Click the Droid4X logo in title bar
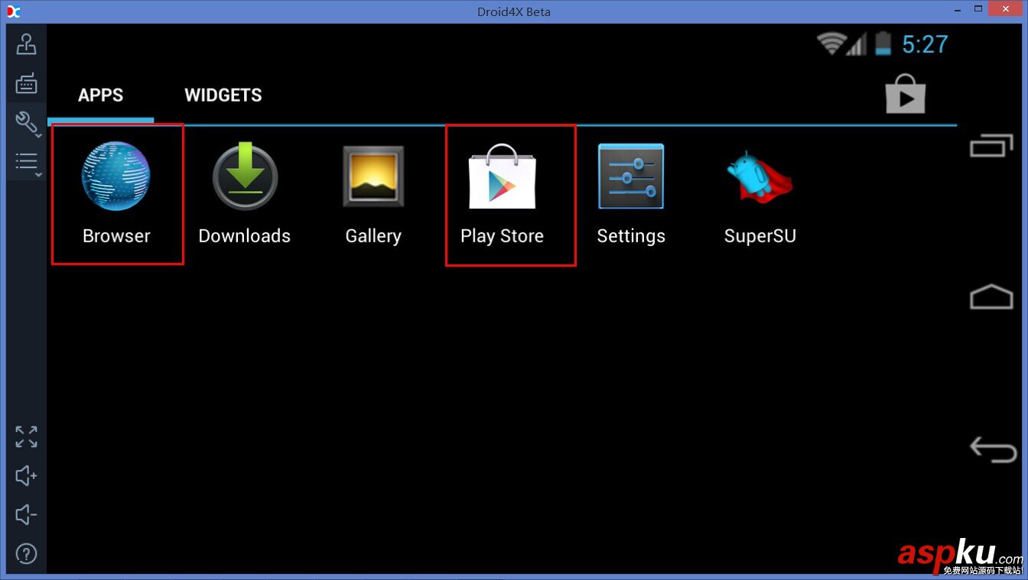1028x580 pixels. pyautogui.click(x=13, y=11)
